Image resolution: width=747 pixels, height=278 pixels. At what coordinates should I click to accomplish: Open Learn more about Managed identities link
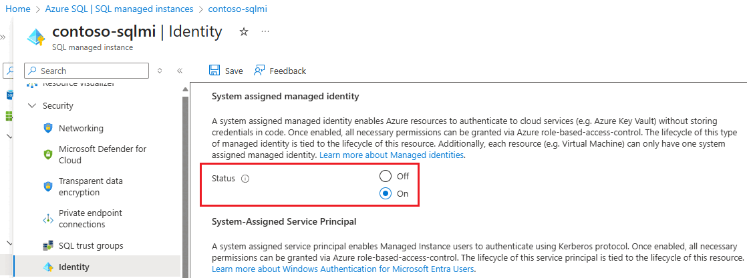tap(392, 155)
